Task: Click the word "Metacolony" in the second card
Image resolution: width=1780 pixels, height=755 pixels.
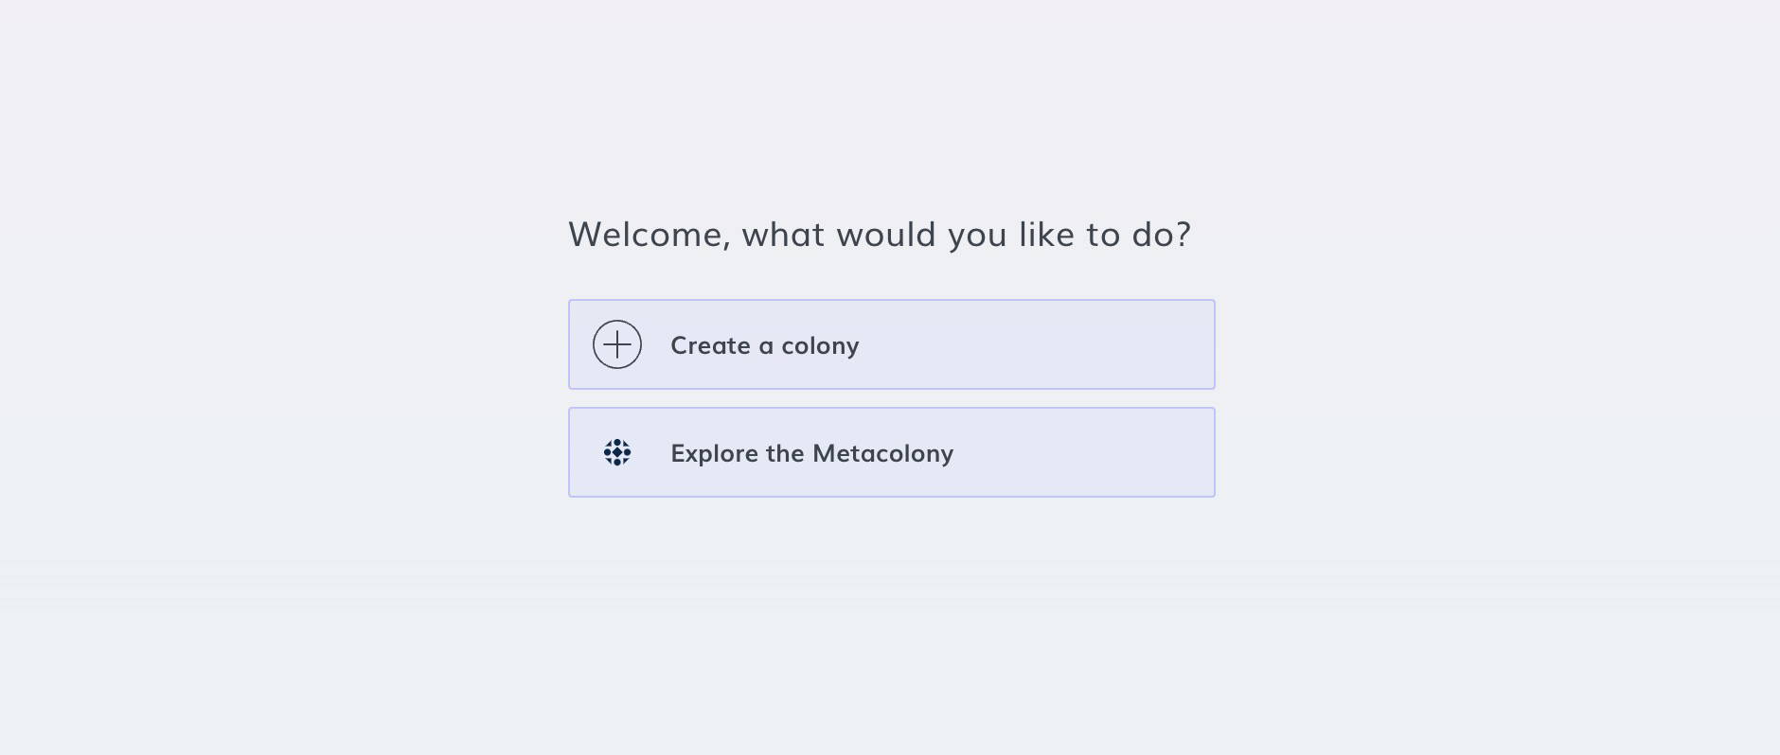Action: pyautogui.click(x=882, y=453)
